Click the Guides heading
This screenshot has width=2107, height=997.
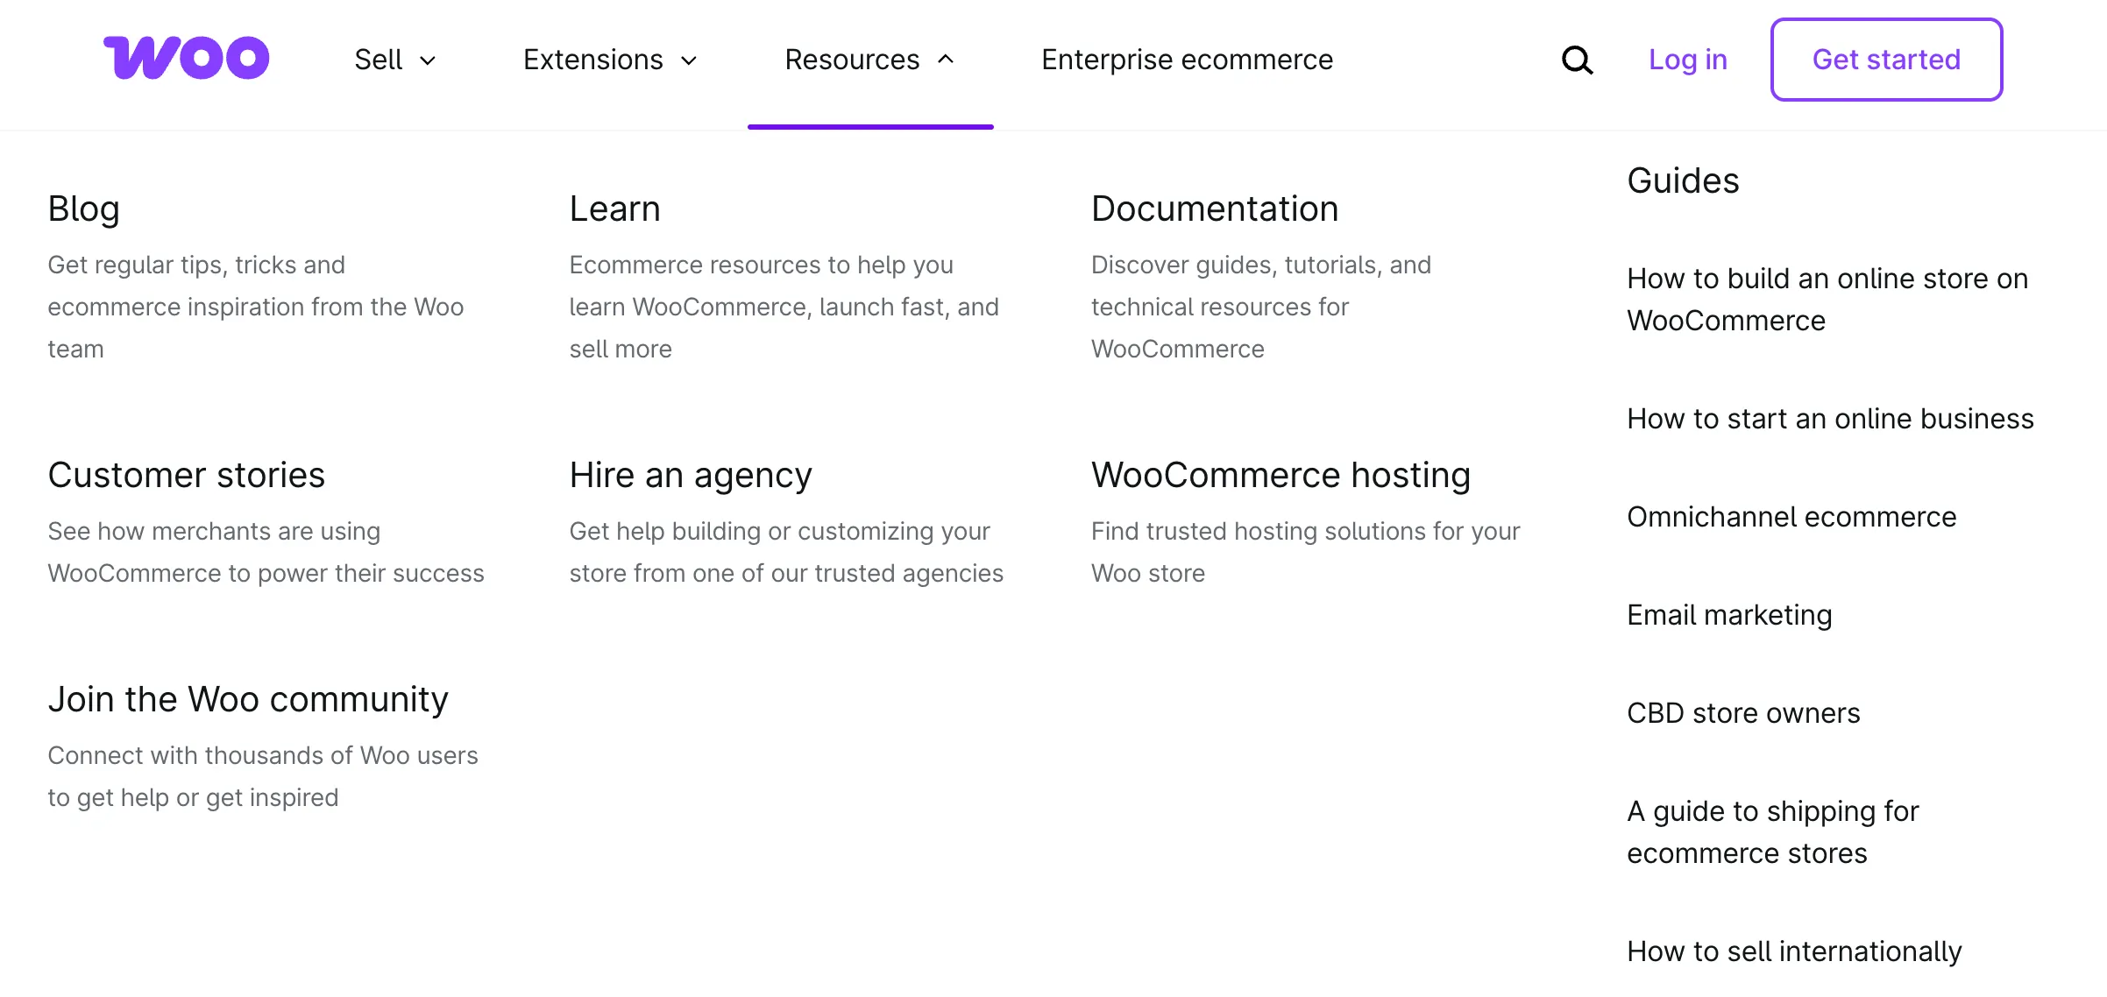1683,180
